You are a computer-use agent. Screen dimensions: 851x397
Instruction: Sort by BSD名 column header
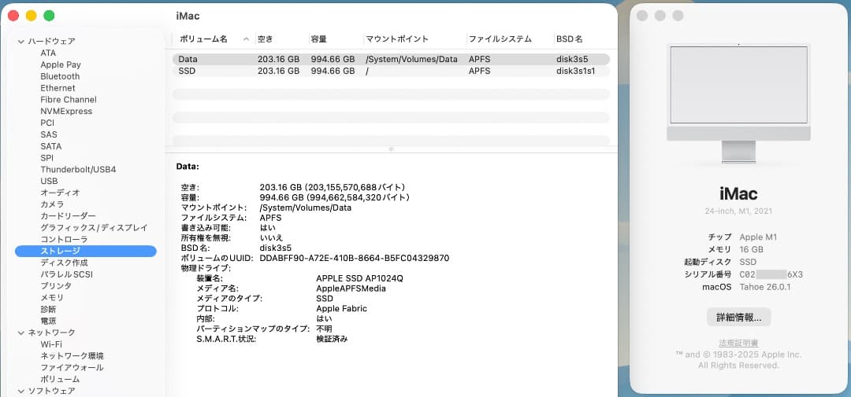click(x=570, y=39)
